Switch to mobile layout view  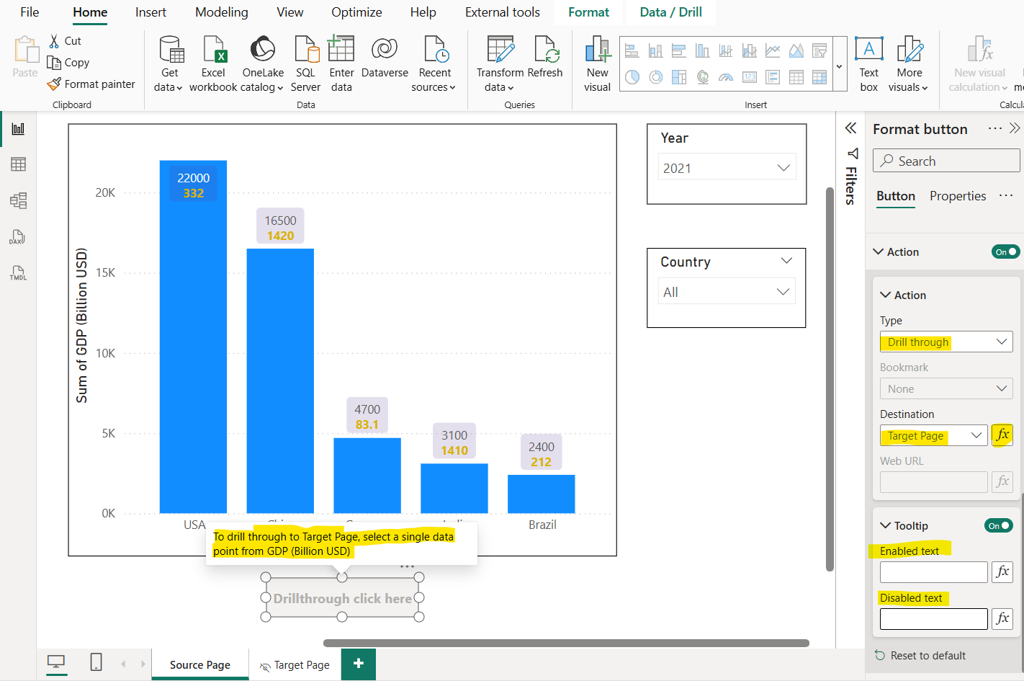point(96,662)
